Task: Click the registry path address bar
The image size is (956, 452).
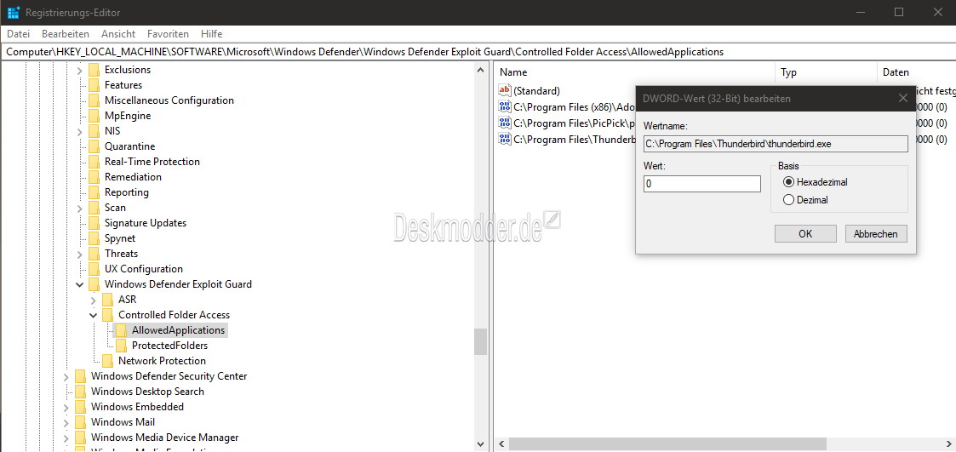Action: (x=478, y=52)
